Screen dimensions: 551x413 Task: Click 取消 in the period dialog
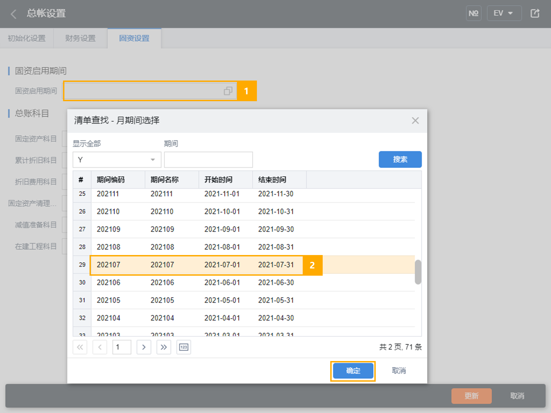(x=399, y=371)
